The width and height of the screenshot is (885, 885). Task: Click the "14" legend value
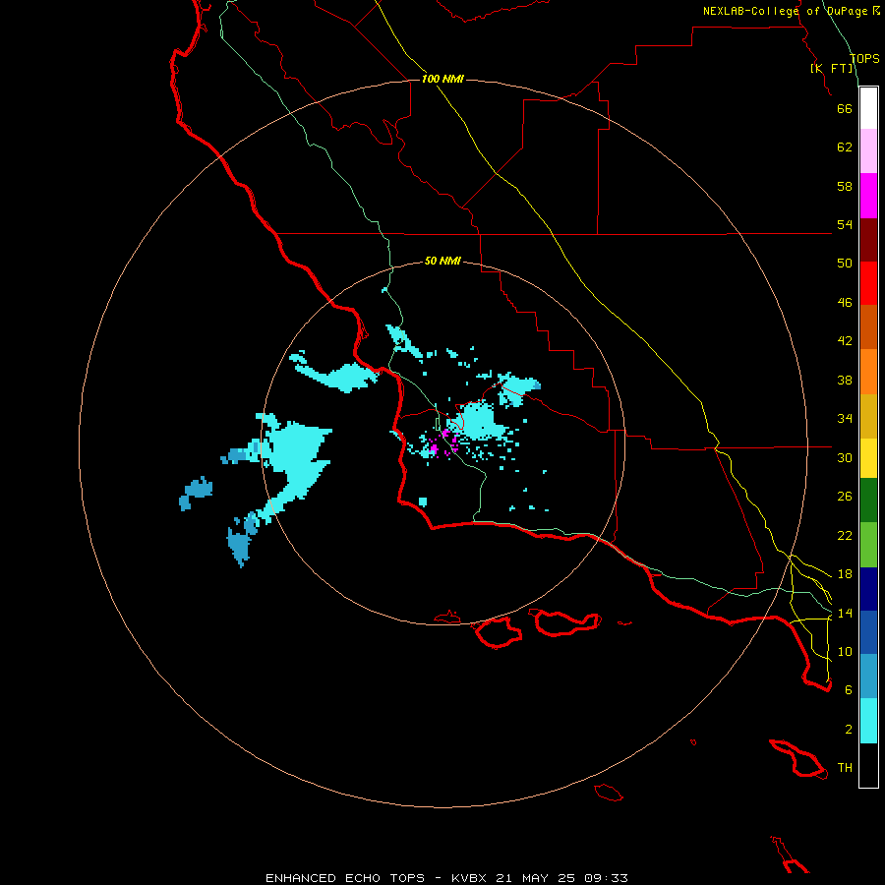pos(845,613)
